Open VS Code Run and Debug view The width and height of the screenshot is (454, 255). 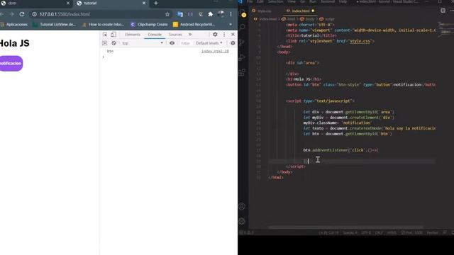(242, 57)
